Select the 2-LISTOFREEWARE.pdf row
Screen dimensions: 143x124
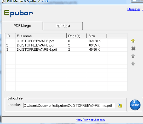tap(66, 45)
